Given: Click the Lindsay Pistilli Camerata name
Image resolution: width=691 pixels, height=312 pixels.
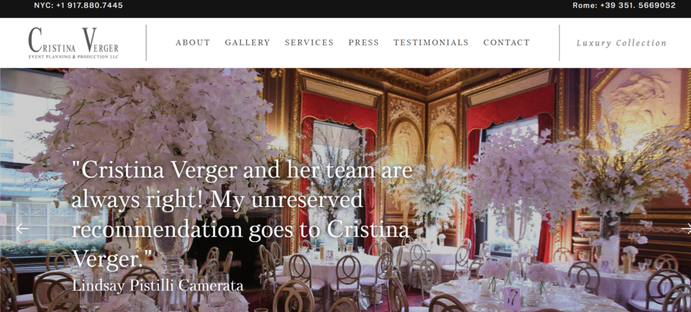Looking at the screenshot, I should [158, 286].
